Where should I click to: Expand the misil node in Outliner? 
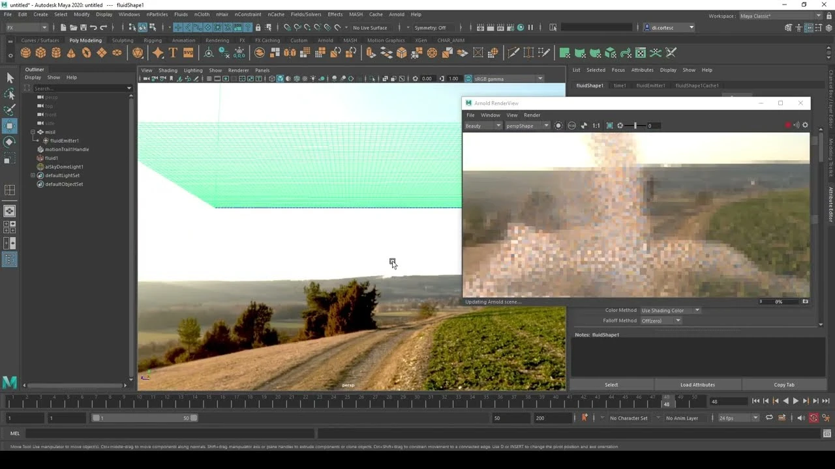tap(33, 132)
